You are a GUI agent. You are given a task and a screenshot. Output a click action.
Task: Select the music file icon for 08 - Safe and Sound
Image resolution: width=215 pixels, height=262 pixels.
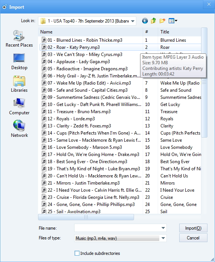(x=44, y=90)
